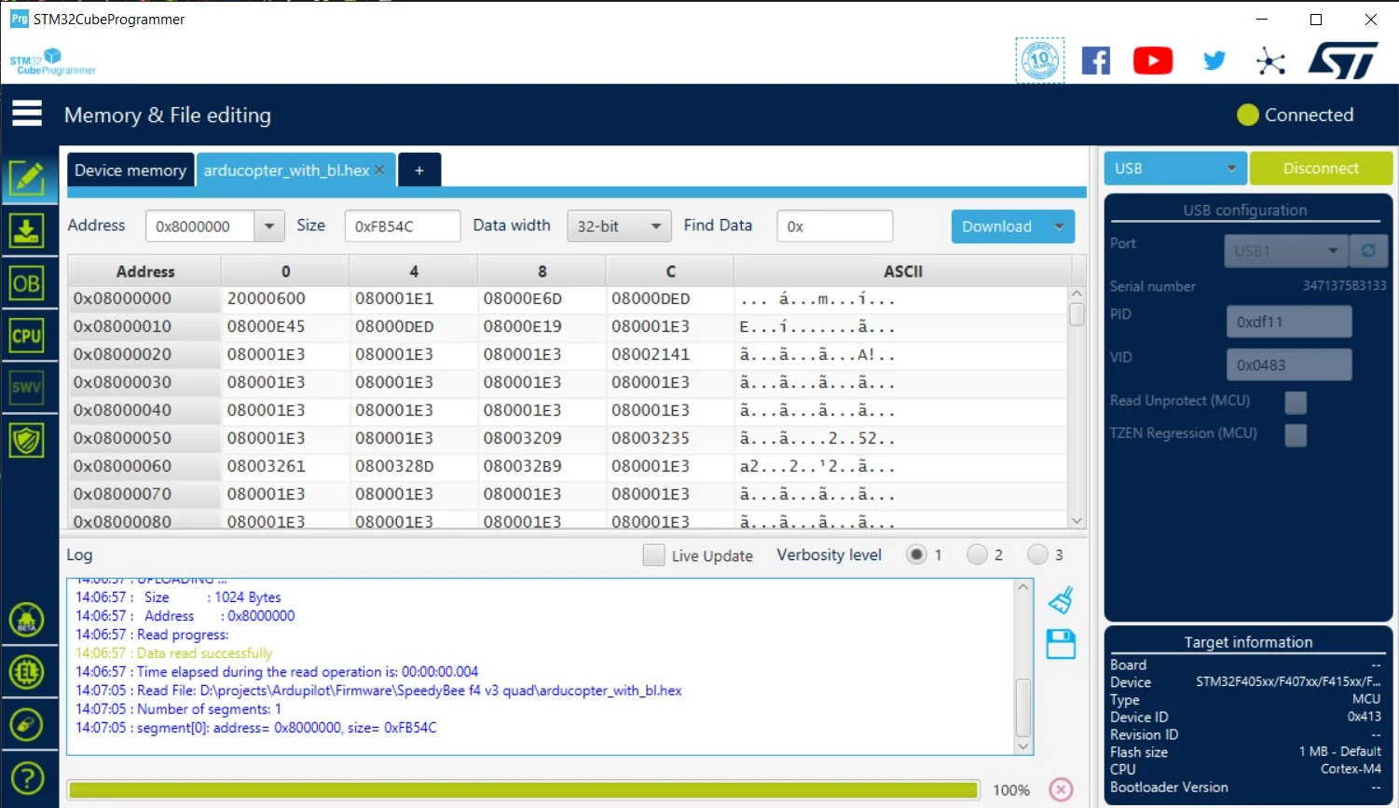Enable Read Unprotect (MCU)

tap(1296, 403)
